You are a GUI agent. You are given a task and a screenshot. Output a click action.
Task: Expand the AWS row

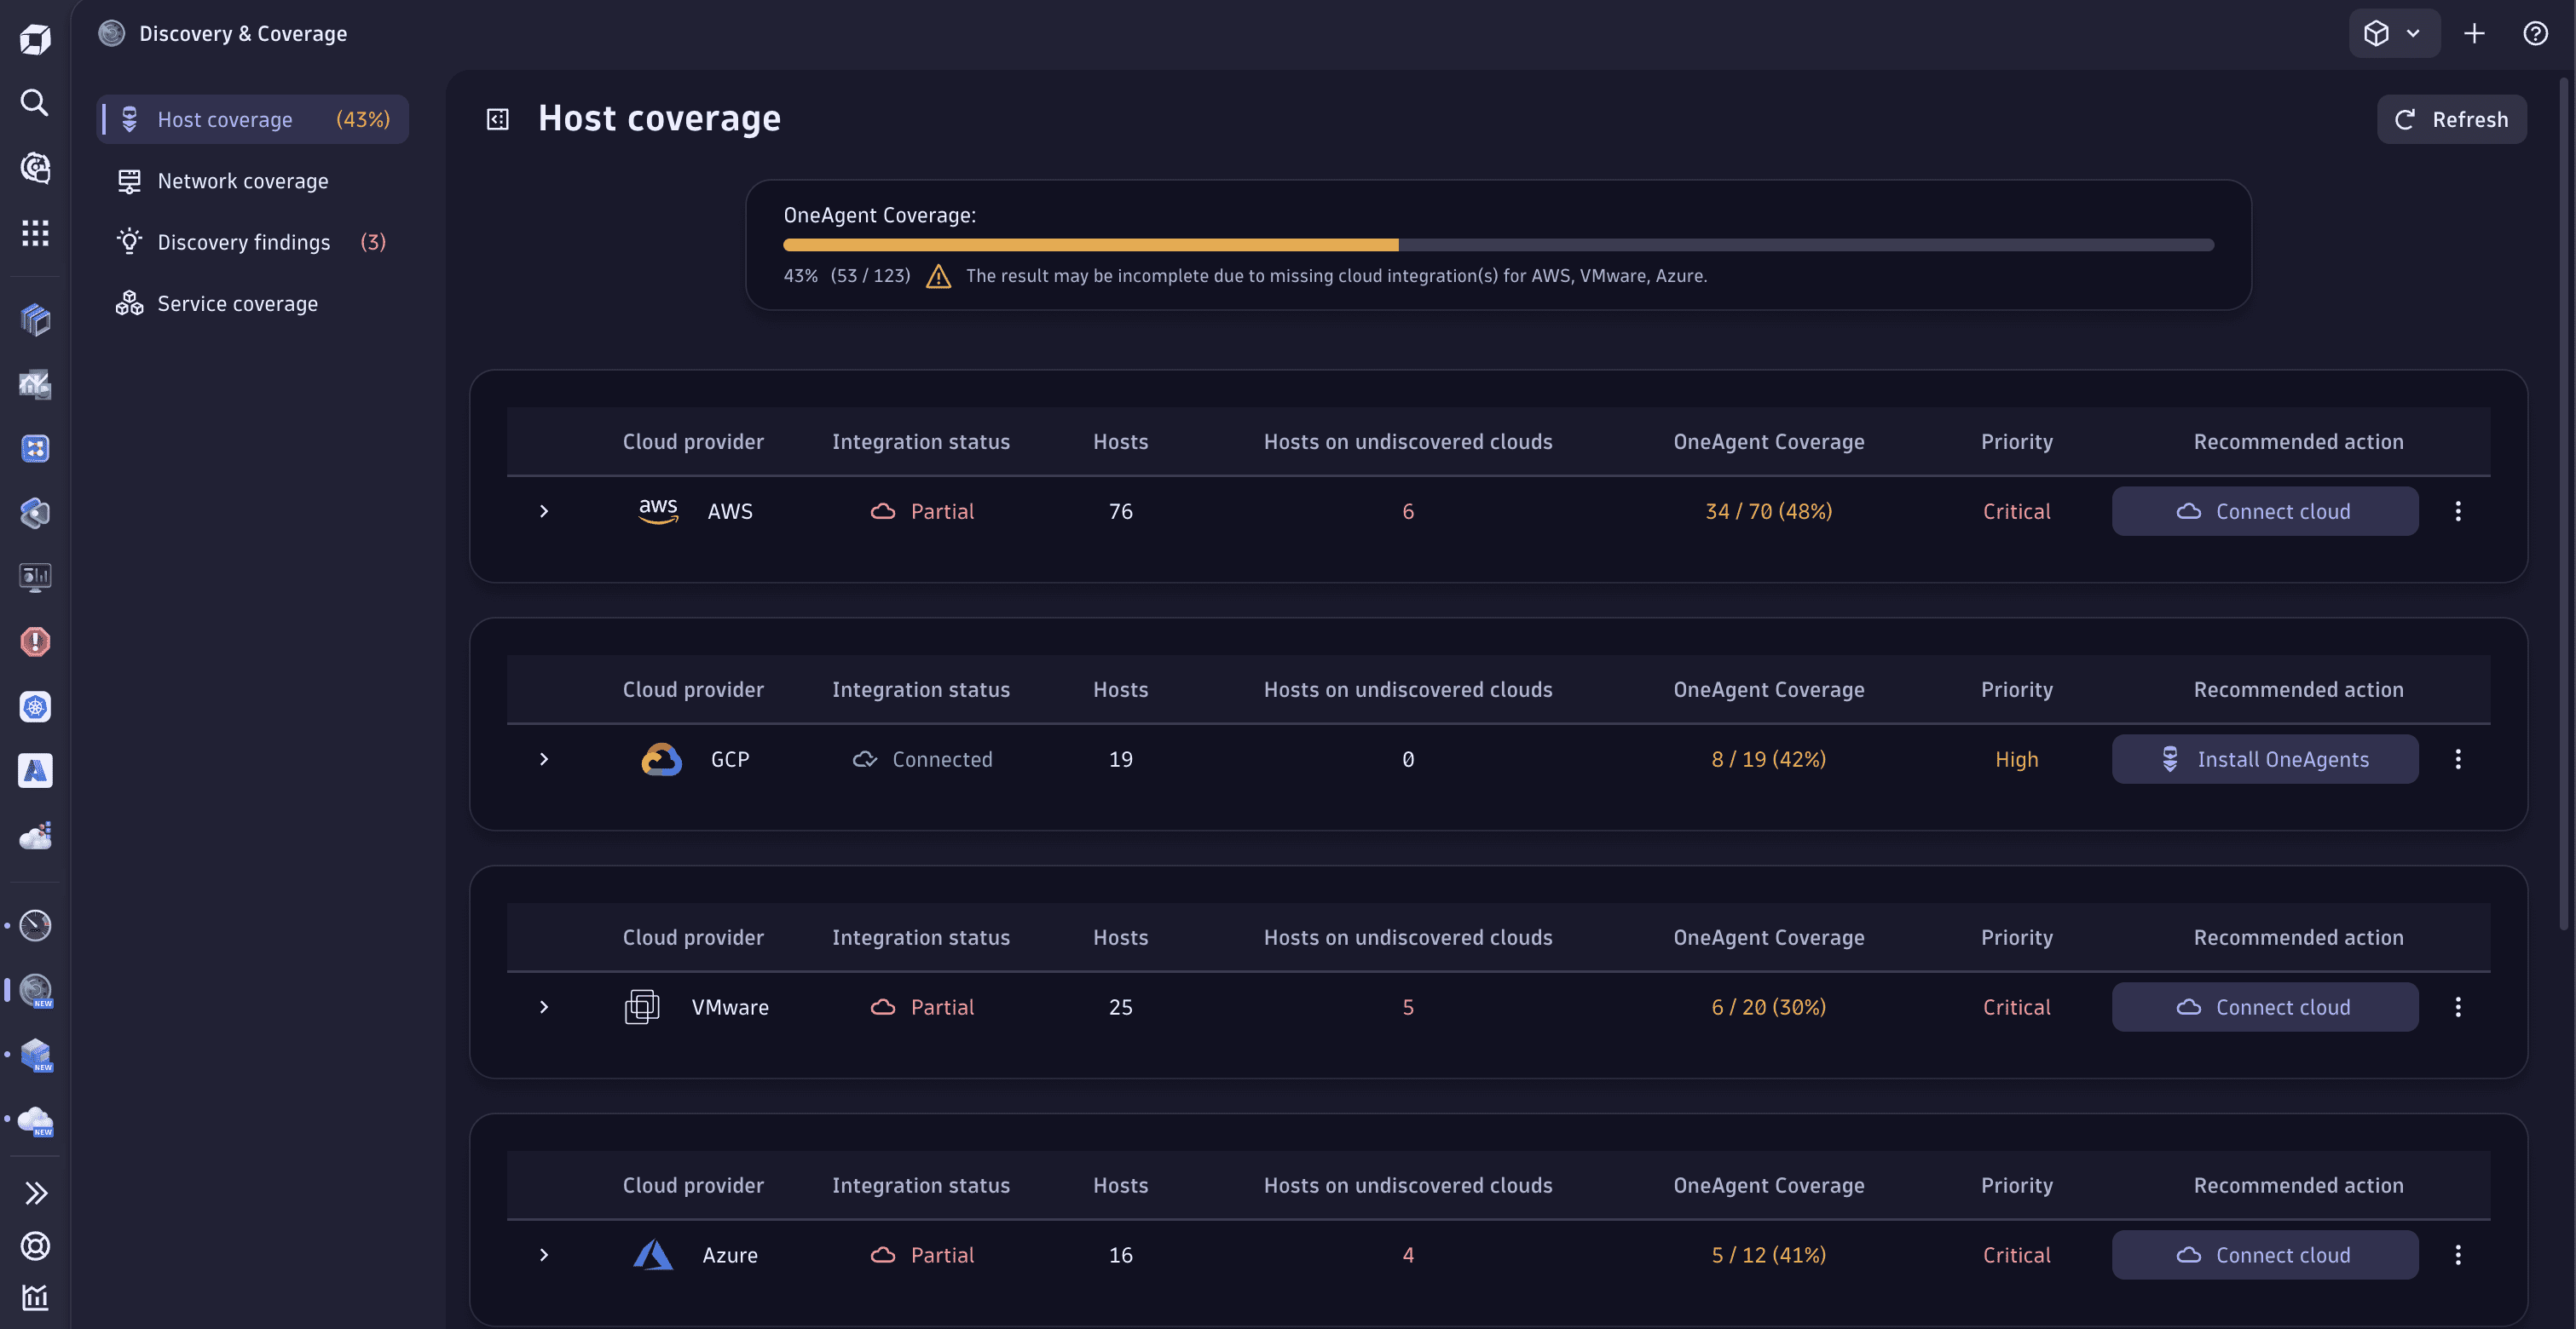tap(544, 512)
